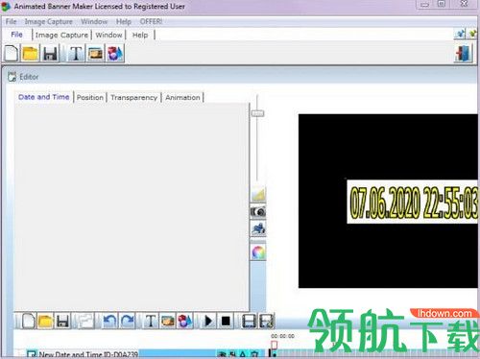Click the 00:00:00 timeline time label
480x359 pixels.
[282, 336]
